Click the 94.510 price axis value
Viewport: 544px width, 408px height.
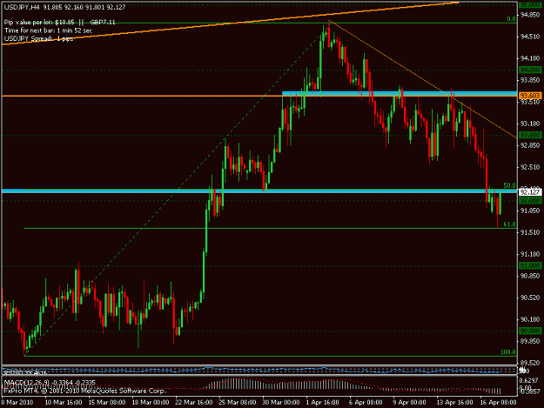pyautogui.click(x=530, y=37)
